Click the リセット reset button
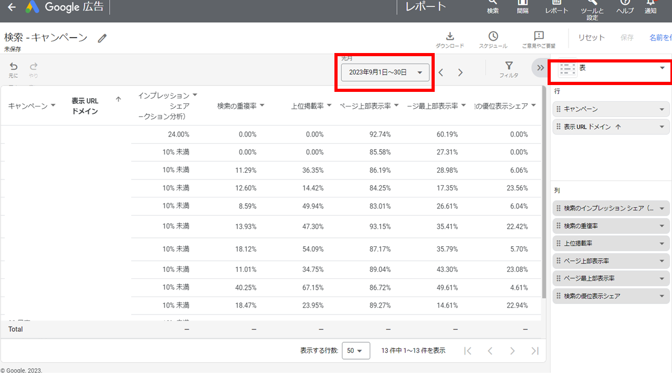Image resolution: width=672 pixels, height=378 pixels. (592, 38)
